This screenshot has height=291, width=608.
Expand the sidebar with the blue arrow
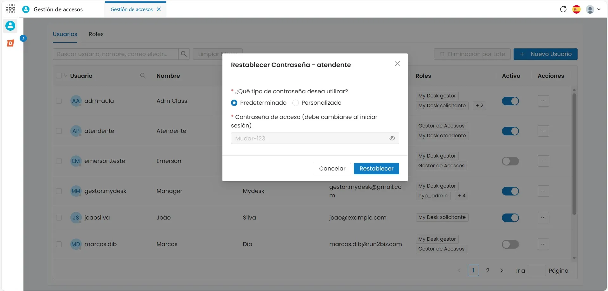tap(23, 38)
